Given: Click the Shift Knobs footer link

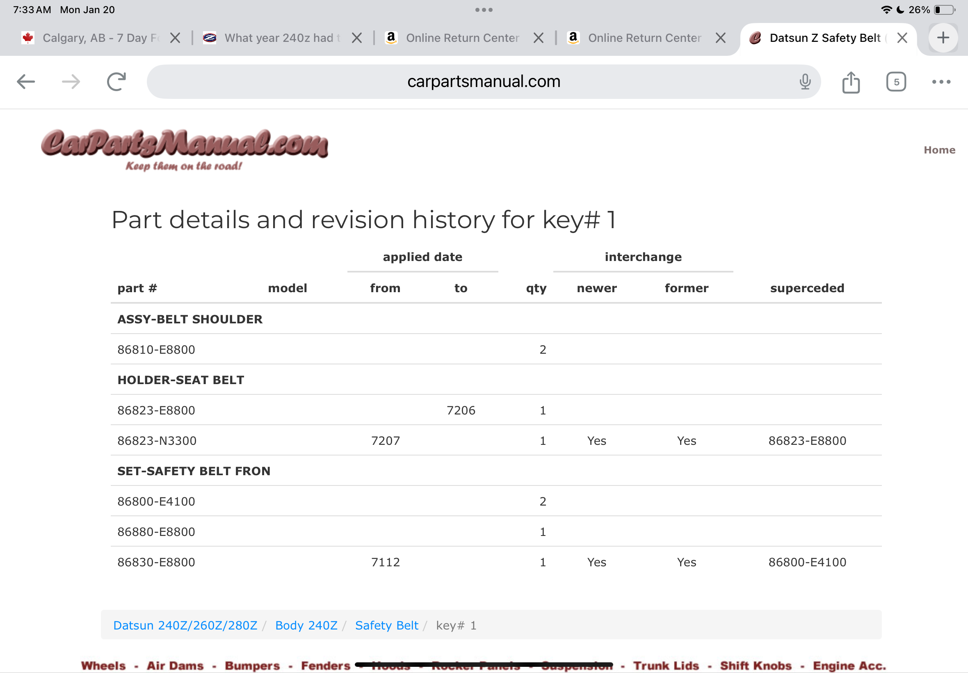Looking at the screenshot, I should 756,666.
